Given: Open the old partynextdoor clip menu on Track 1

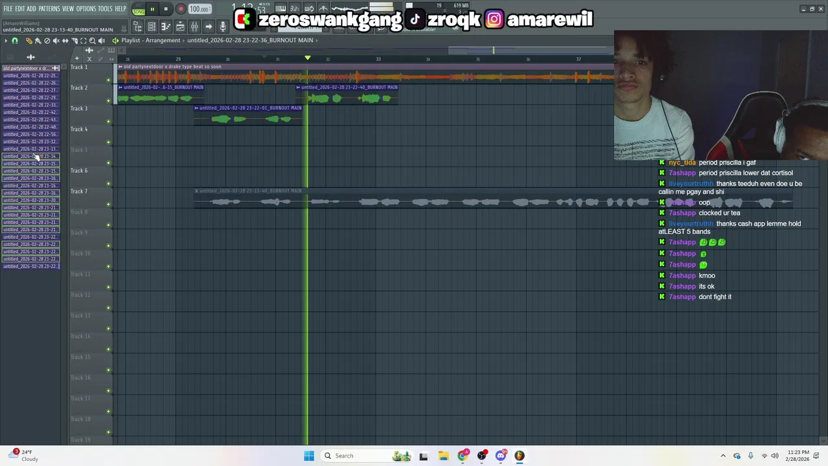Looking at the screenshot, I should (120, 67).
